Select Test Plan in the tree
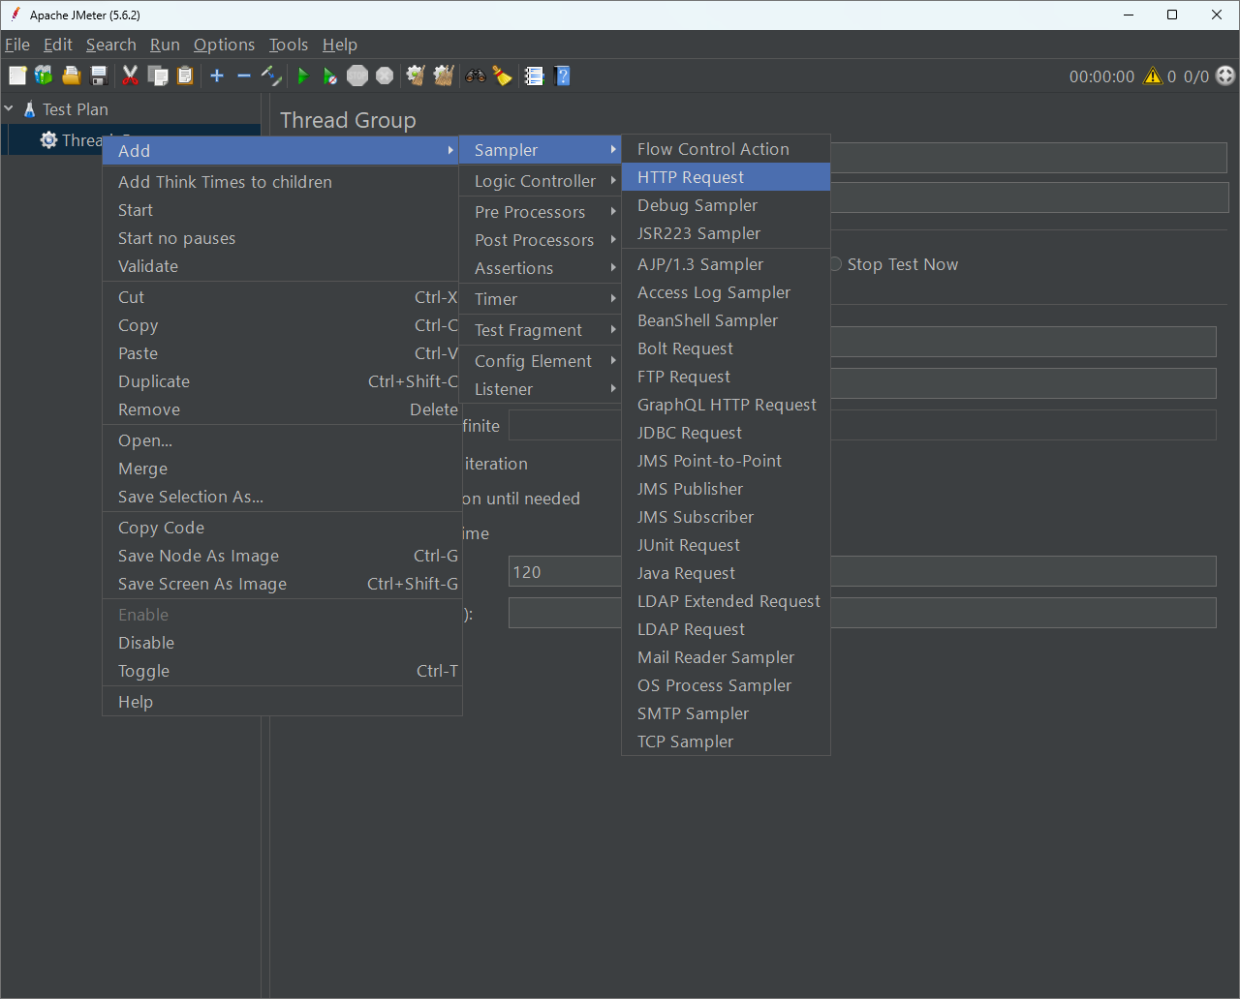Screen dimensions: 1240x999 pos(76,109)
